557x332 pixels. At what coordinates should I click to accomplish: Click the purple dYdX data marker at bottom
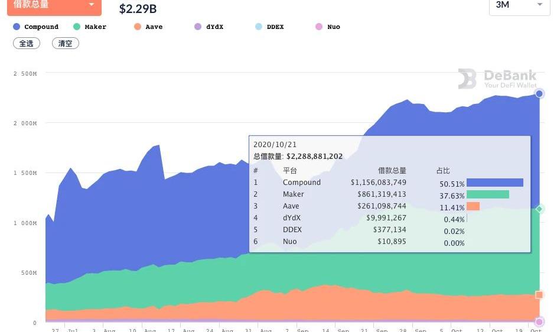click(x=539, y=322)
